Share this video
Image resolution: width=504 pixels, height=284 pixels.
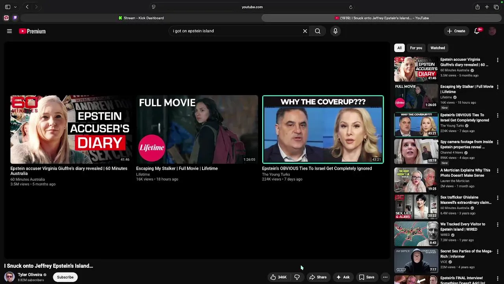(x=318, y=277)
